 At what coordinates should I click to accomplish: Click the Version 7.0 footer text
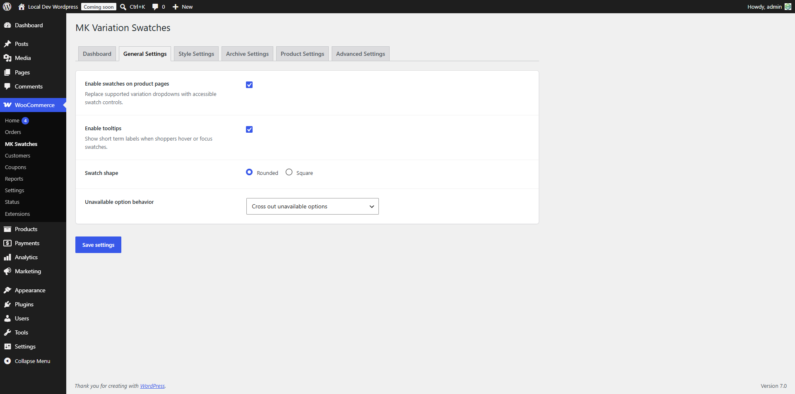point(773,386)
